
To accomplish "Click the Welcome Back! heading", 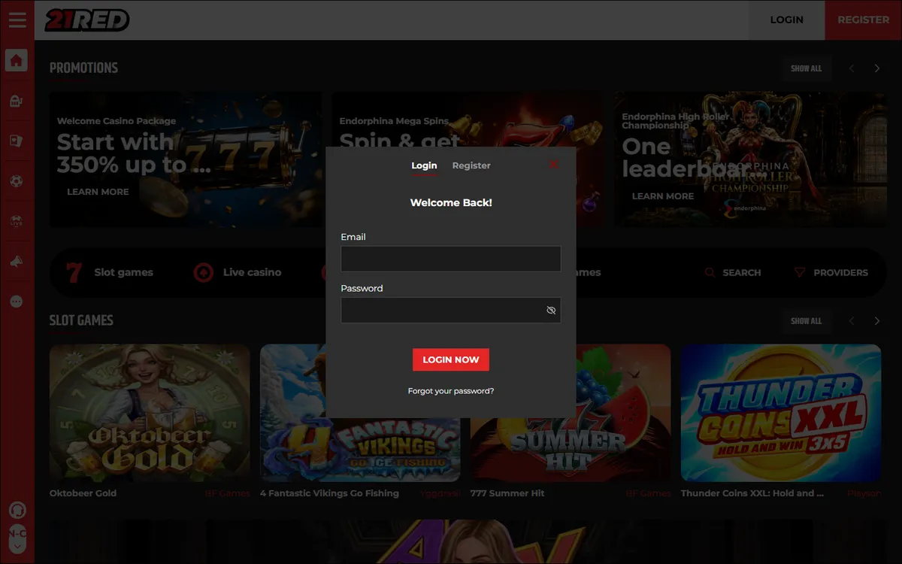I will pos(451,203).
